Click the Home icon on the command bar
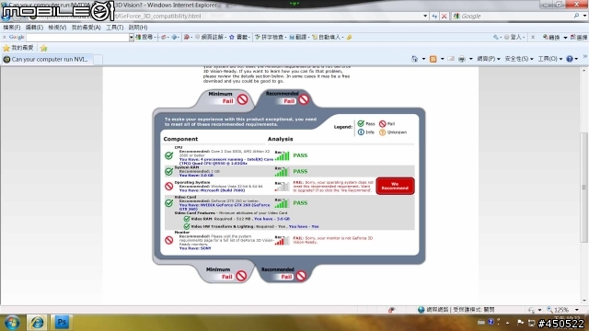Screen dimensions: 589x331 414,59
